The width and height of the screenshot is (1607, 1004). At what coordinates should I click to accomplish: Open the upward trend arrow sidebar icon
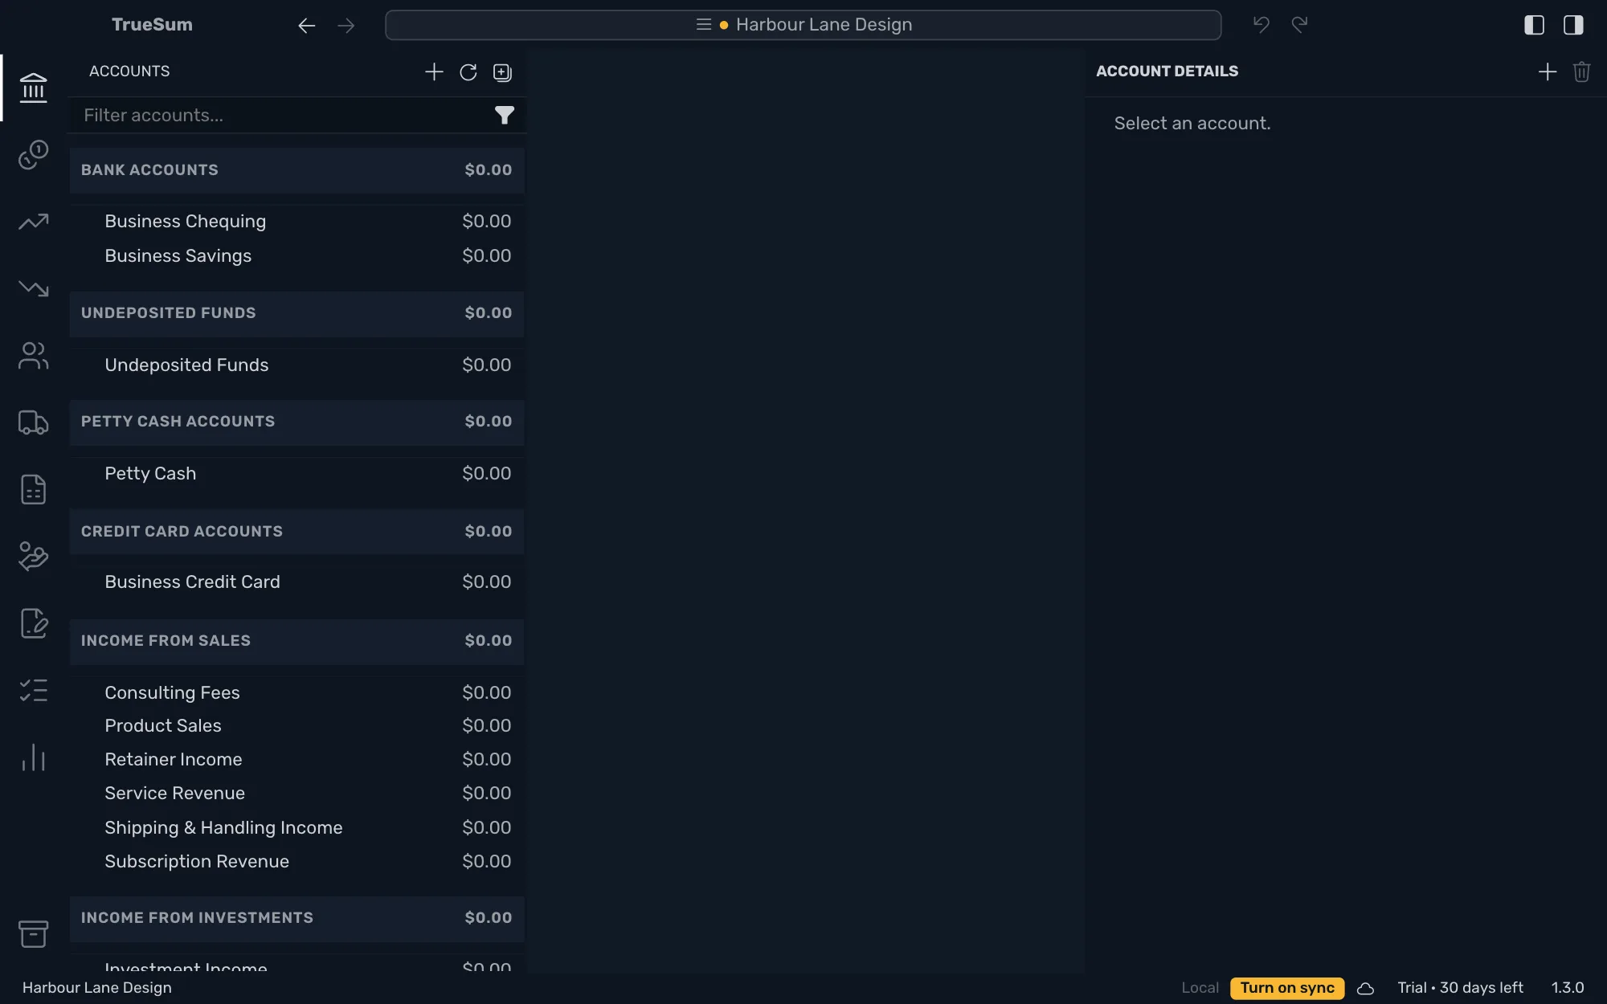click(33, 222)
